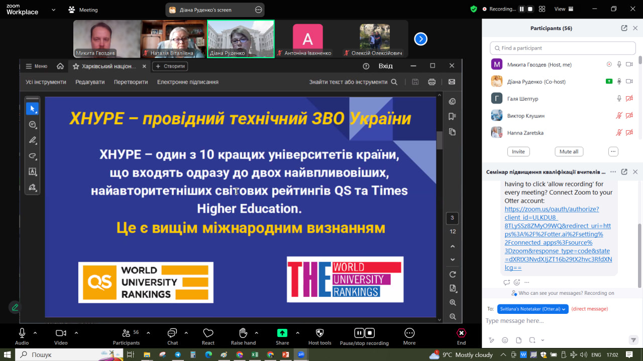Click Перетворити menu in shared PDF
The height and width of the screenshot is (361, 643).
[x=131, y=82]
